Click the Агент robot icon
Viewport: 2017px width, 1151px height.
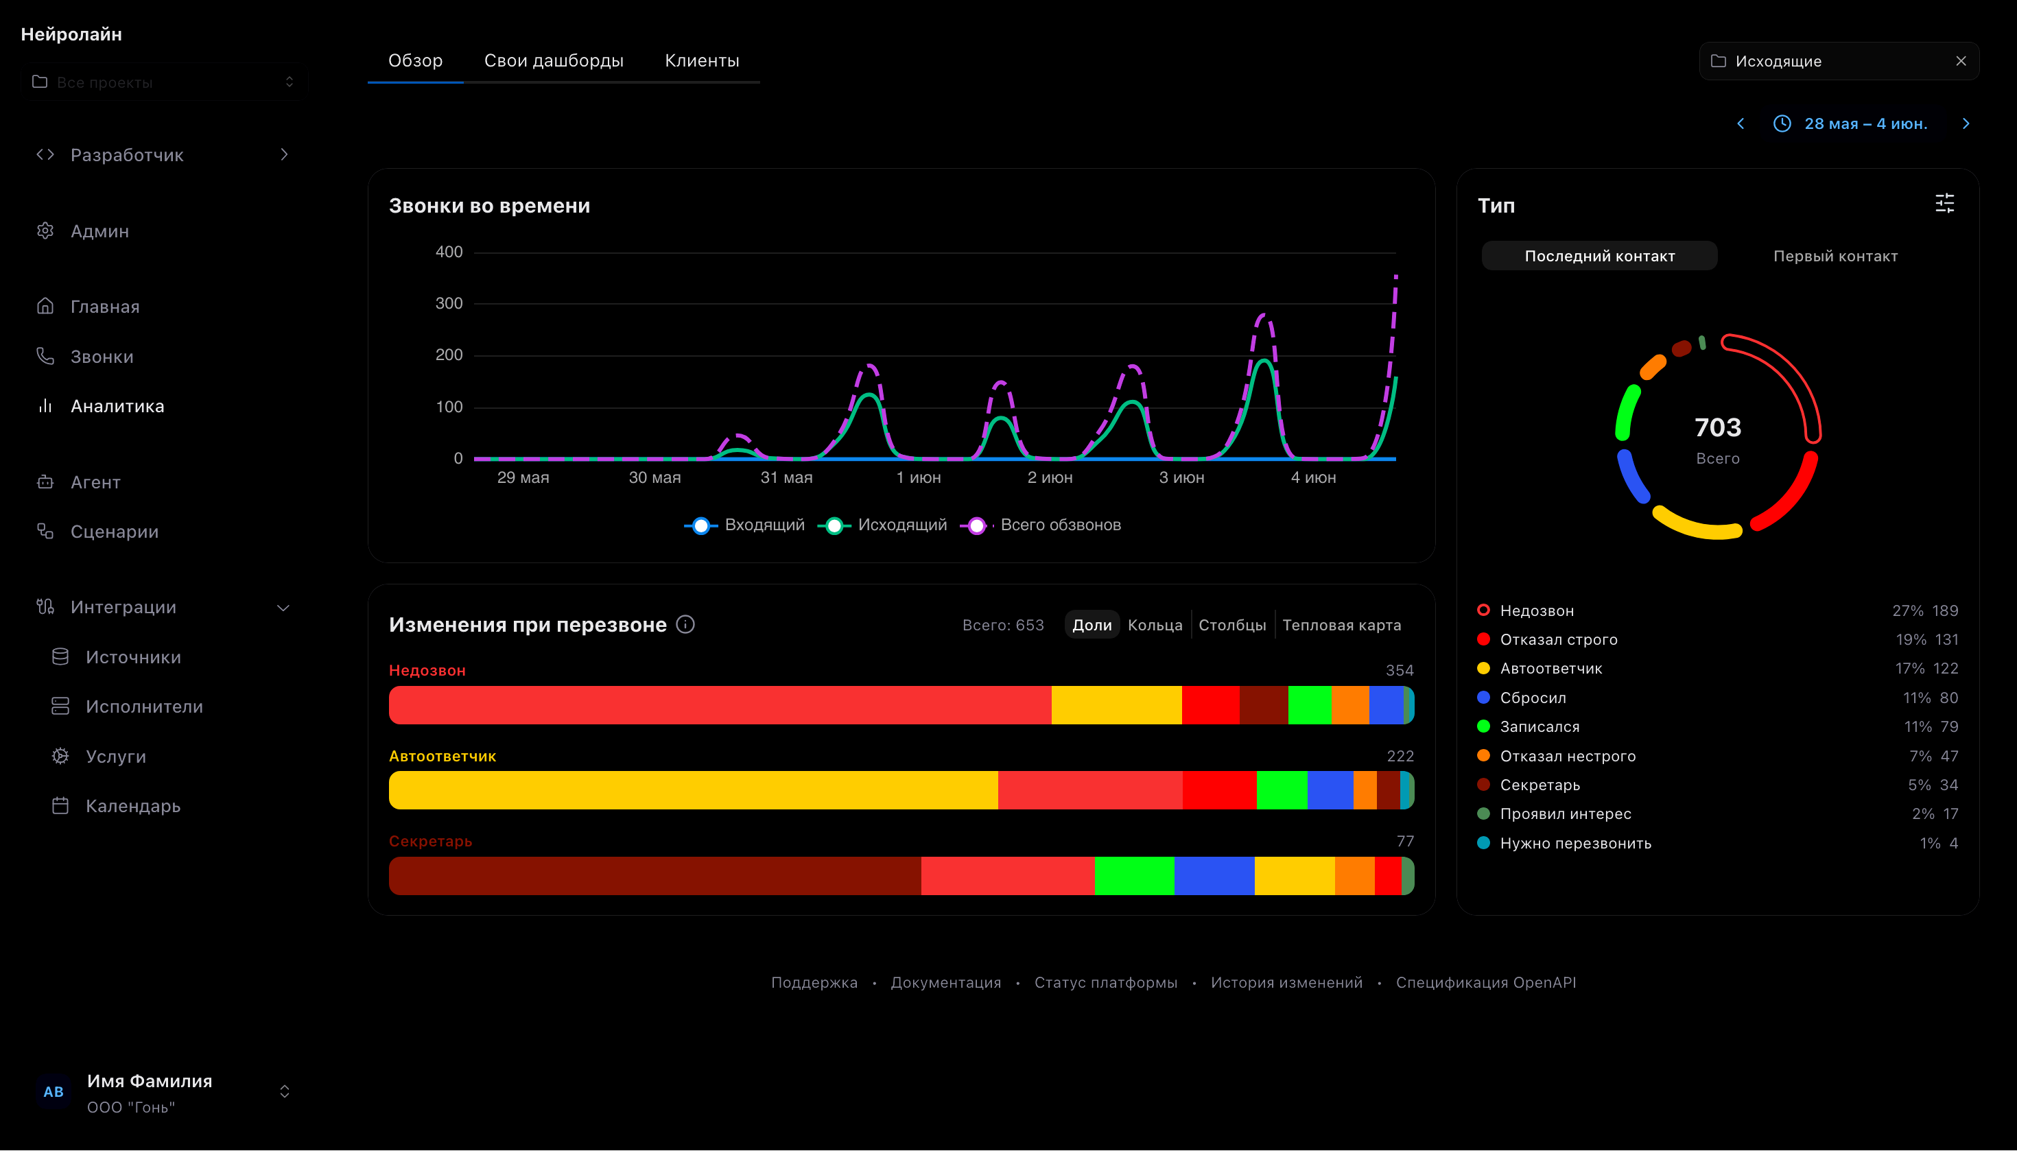tap(45, 482)
